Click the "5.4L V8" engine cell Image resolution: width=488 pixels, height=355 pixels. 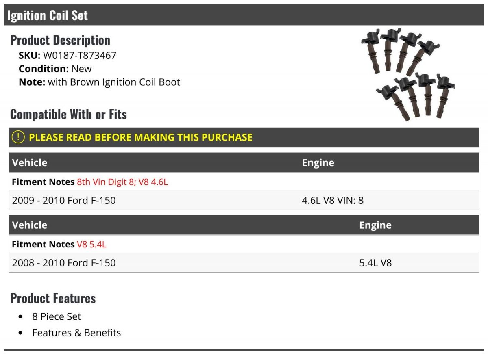(375, 263)
